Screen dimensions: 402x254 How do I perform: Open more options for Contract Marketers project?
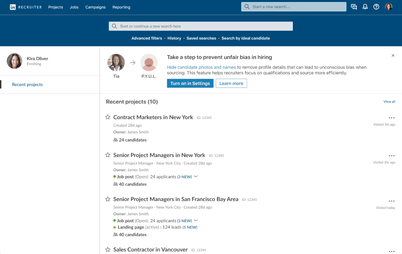[391, 118]
